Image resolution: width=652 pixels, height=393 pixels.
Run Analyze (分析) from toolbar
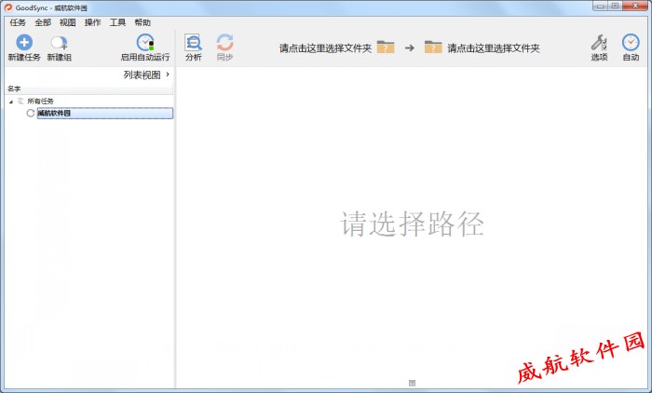click(x=193, y=43)
